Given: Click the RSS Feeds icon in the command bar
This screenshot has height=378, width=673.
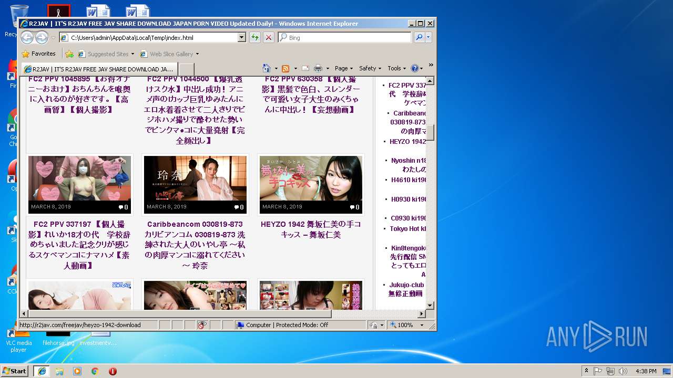Looking at the screenshot, I should [285, 68].
